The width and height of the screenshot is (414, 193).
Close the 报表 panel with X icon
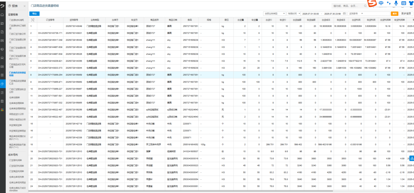click(25, 6)
